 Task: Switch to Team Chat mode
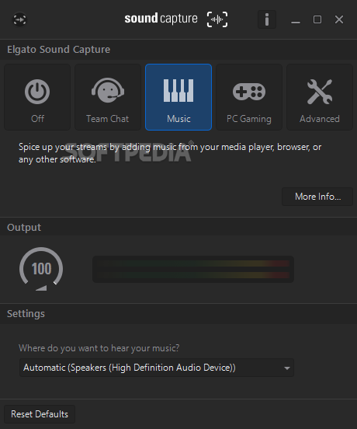pos(108,97)
